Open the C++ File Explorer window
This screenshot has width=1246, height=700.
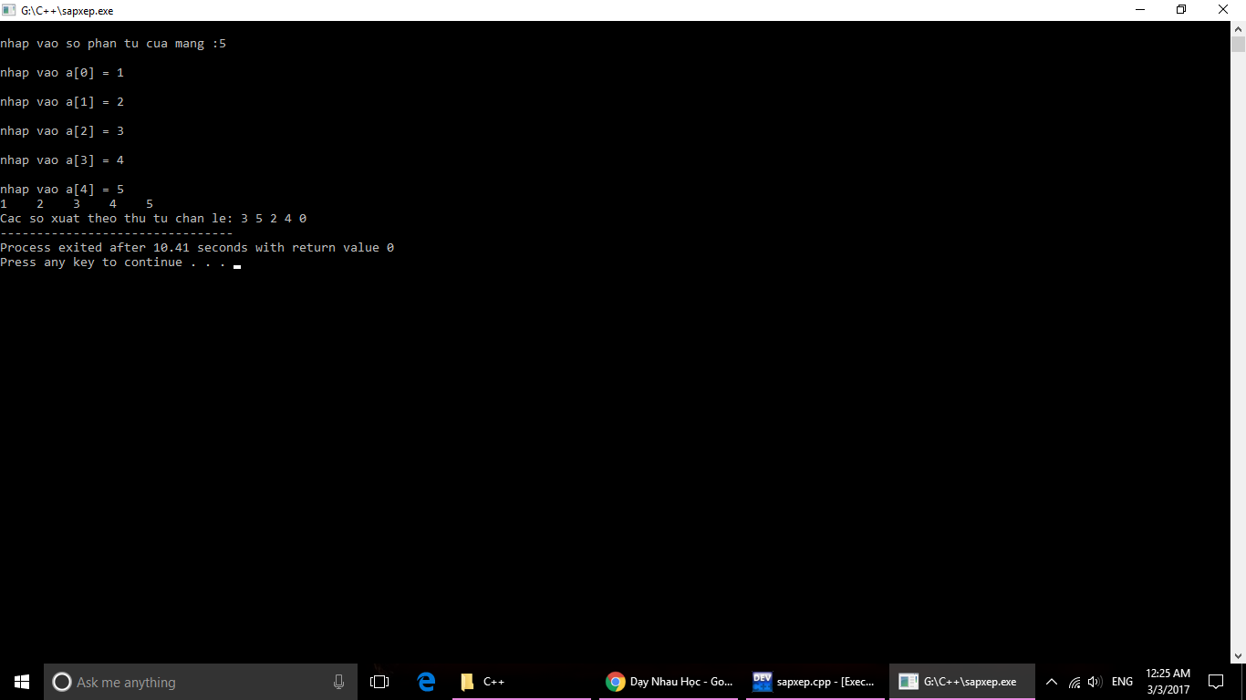click(521, 682)
